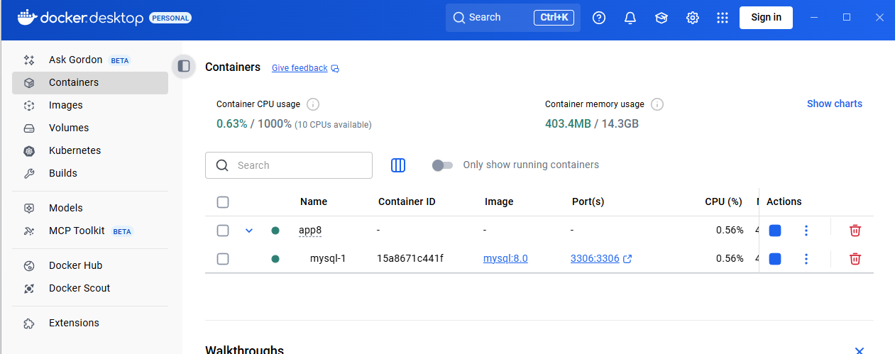Screen dimensions: 895x354
Task: Click the 0.63% CPU usage value
Action: point(232,123)
